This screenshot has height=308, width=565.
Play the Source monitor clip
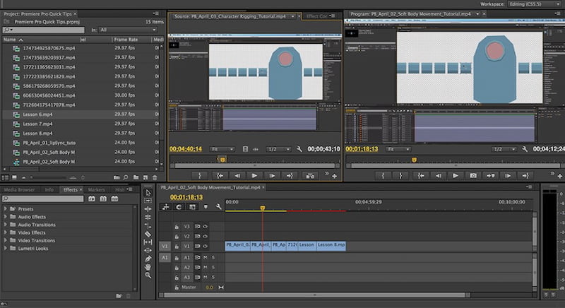[x=254, y=176]
